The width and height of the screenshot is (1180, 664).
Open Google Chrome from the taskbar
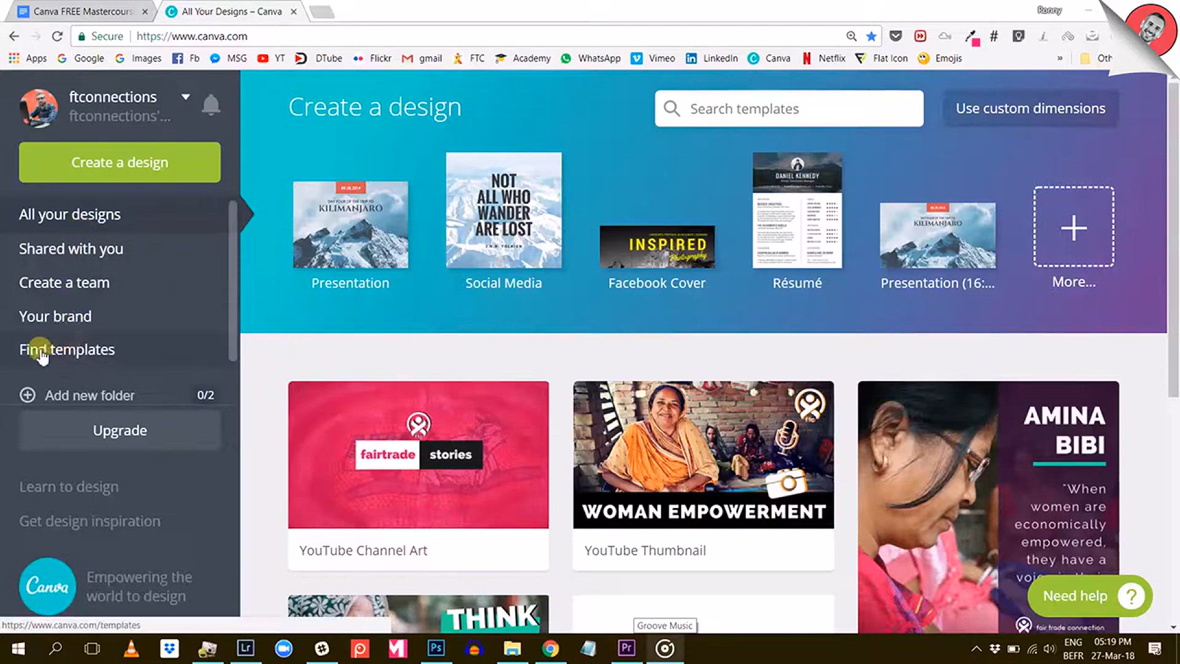550,649
